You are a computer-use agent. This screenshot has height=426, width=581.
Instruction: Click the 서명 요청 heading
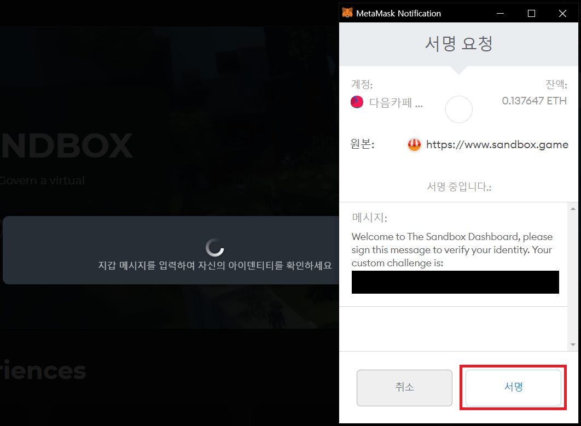click(x=458, y=44)
